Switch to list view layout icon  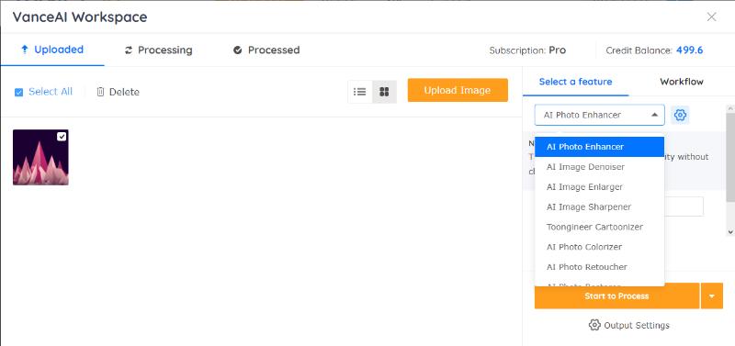(x=360, y=92)
